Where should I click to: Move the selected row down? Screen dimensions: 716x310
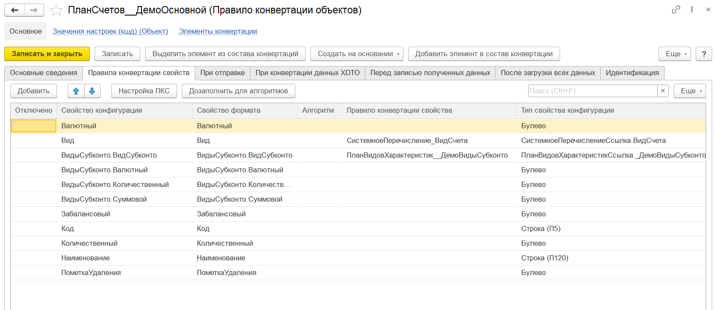pyautogui.click(x=92, y=91)
